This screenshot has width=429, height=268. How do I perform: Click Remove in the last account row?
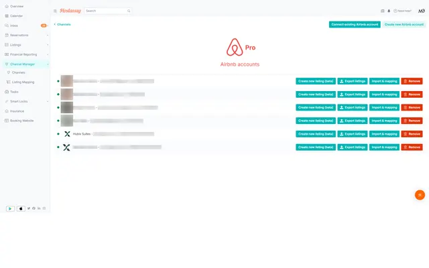coord(412,147)
